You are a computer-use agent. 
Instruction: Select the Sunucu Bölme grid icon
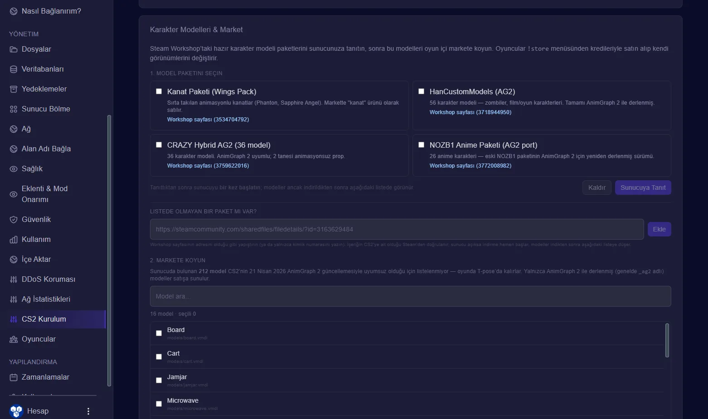[x=14, y=109]
